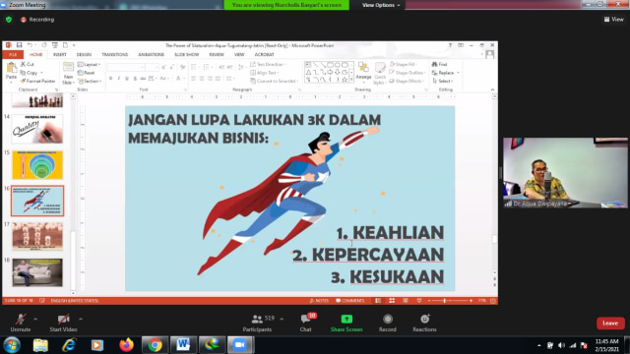This screenshot has height=354, width=630.
Task: Select slide 18 thumbnail with sofa
Action: click(x=37, y=272)
